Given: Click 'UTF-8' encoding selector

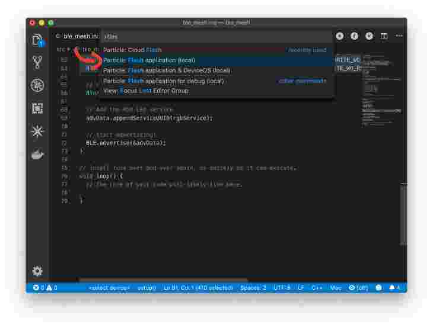Looking at the screenshot, I should [282, 287].
